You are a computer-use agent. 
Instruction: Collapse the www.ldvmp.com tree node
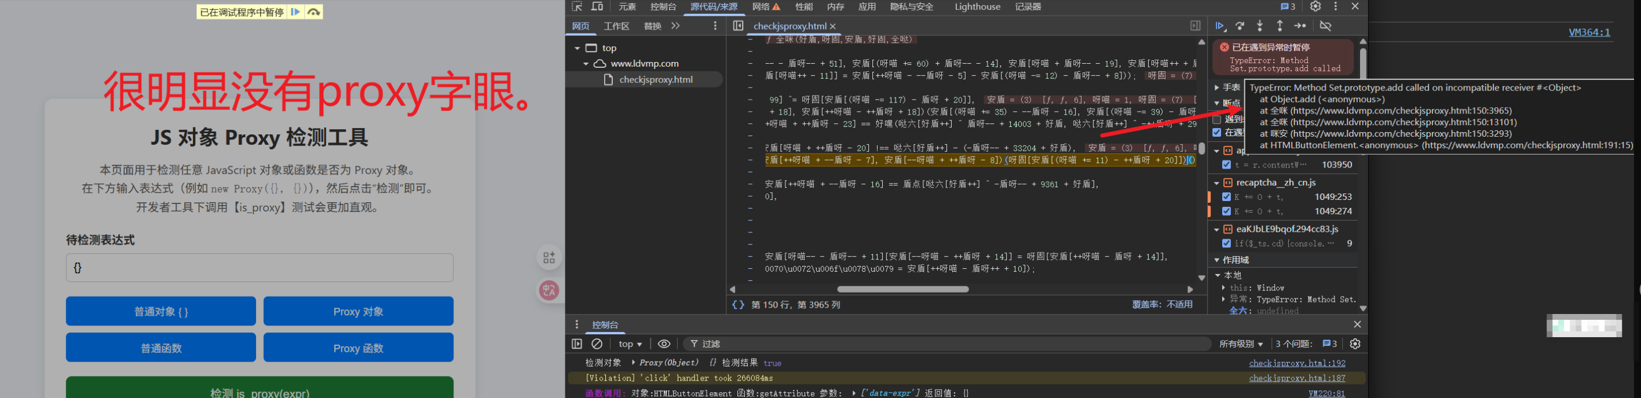click(x=586, y=64)
